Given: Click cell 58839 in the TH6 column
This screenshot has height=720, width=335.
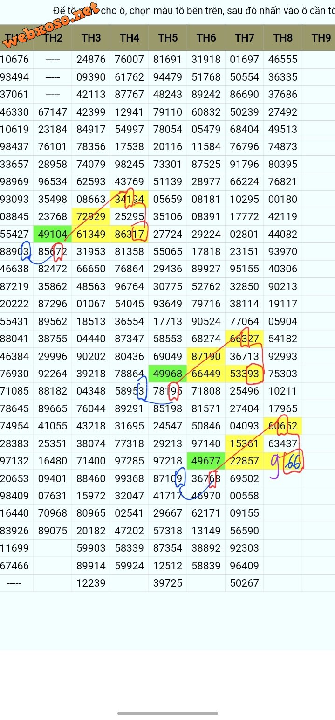Looking at the screenshot, I should [206, 566].
